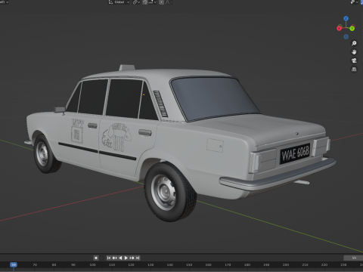Open the snapping options dropdown
Viewport: 363px width, 272px height.
pyautogui.click(x=153, y=2)
